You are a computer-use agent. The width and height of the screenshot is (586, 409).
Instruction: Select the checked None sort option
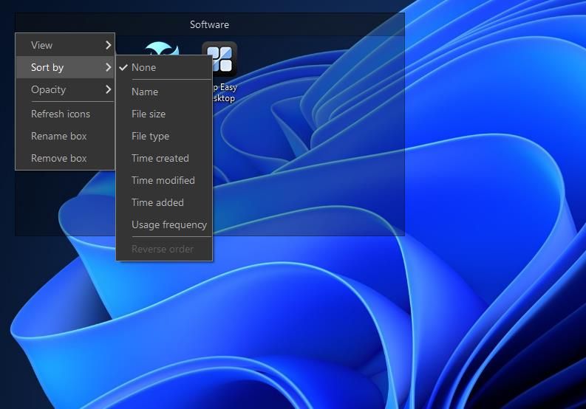(x=165, y=68)
